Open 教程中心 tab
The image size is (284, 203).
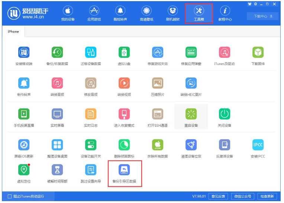225,14
